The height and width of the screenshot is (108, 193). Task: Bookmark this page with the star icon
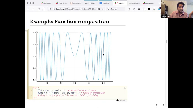pyautogui.click(x=103, y=9)
